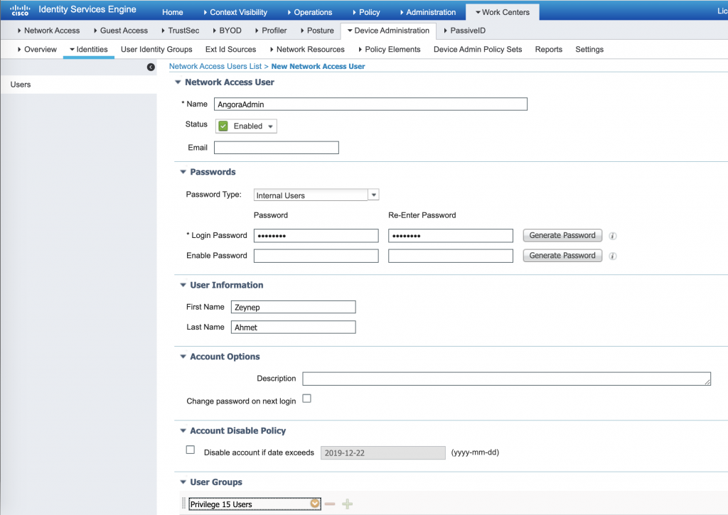Image resolution: width=728 pixels, height=515 pixels.
Task: Toggle Change password on next login checkbox
Action: pos(307,399)
